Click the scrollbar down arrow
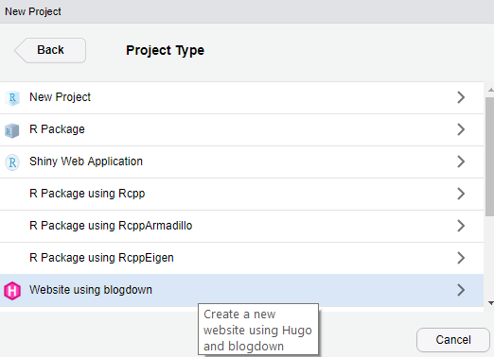The width and height of the screenshot is (494, 357). [490, 303]
